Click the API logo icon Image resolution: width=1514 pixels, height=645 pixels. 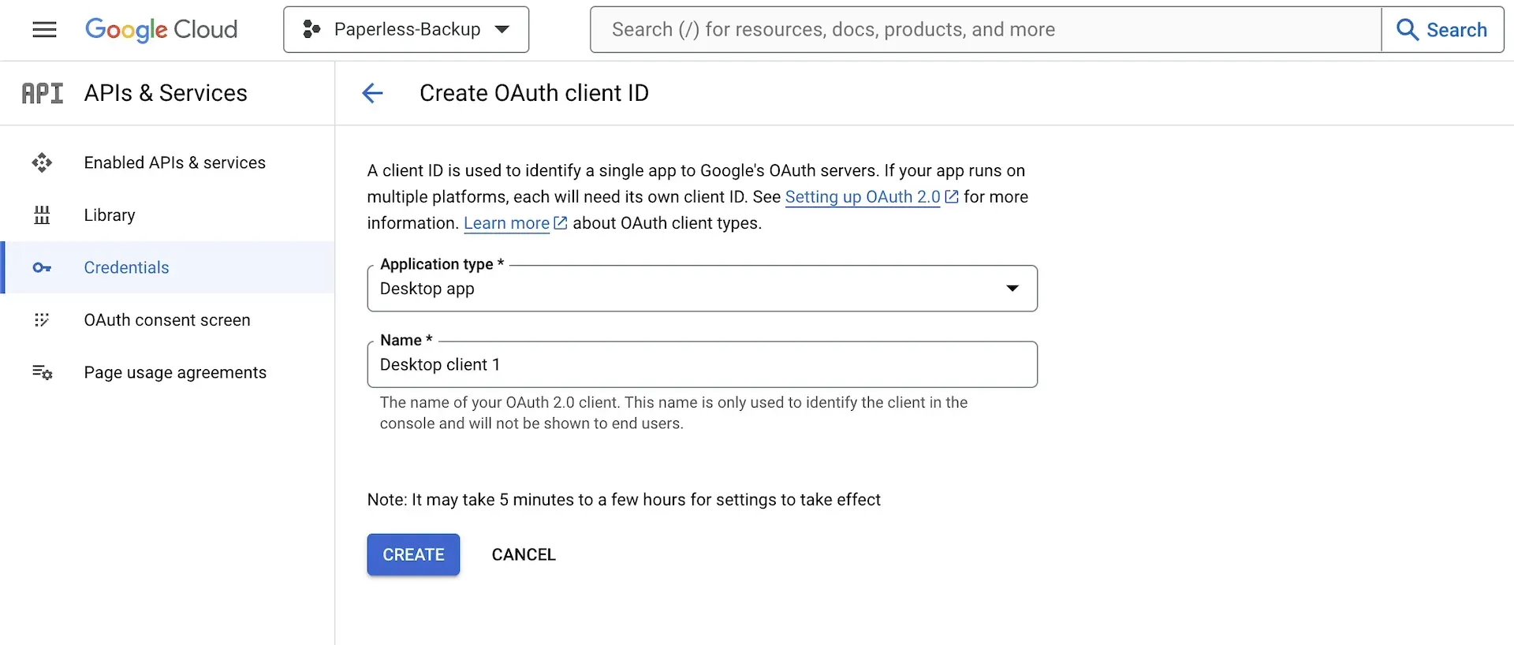[43, 93]
